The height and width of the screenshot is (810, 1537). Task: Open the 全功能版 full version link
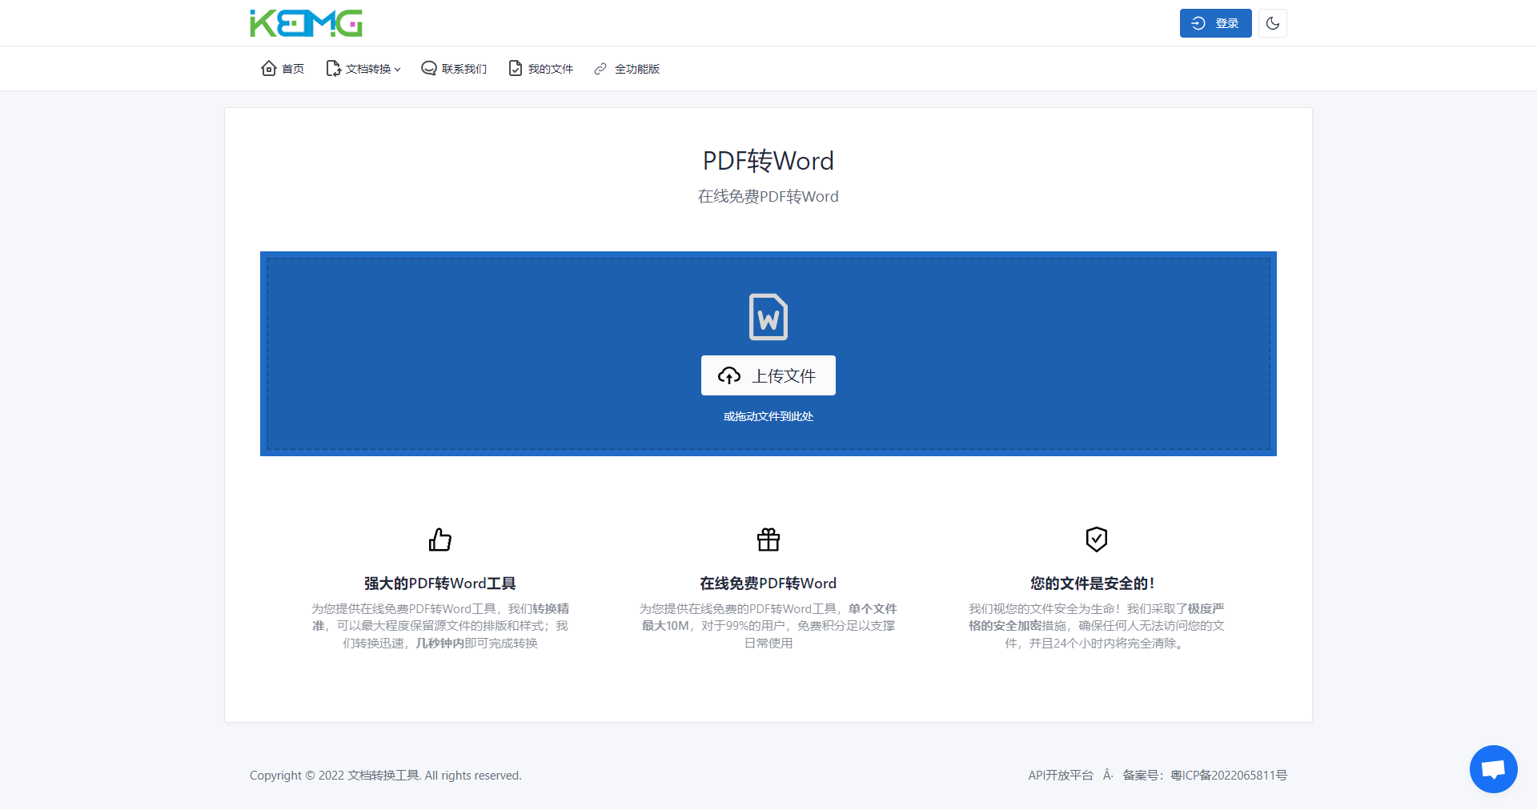(x=627, y=69)
